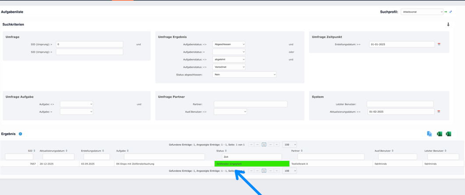
Task: Click the blue edit icon beside Suchprofil
Action: click(x=451, y=12)
